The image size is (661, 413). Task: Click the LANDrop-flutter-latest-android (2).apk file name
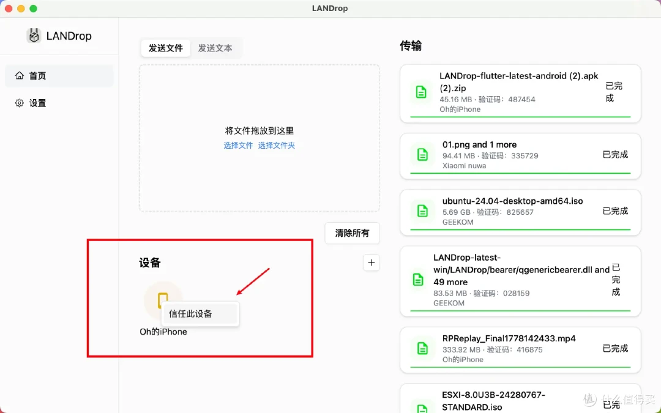tap(518, 82)
